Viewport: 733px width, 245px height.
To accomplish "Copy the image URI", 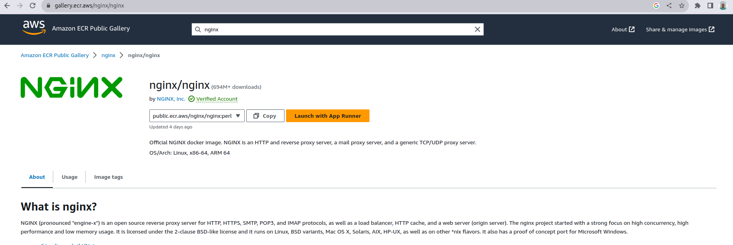I will pyautogui.click(x=265, y=116).
